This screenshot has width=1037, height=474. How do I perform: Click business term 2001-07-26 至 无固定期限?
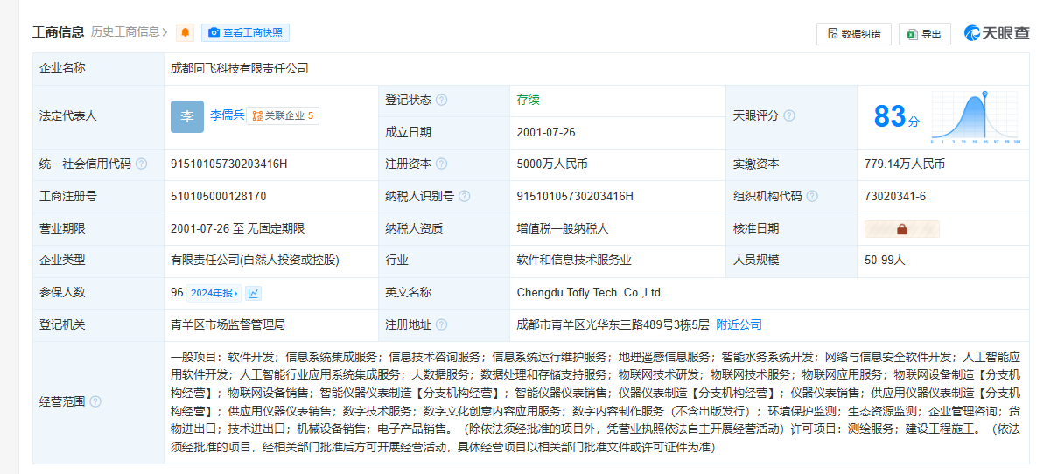(x=237, y=229)
